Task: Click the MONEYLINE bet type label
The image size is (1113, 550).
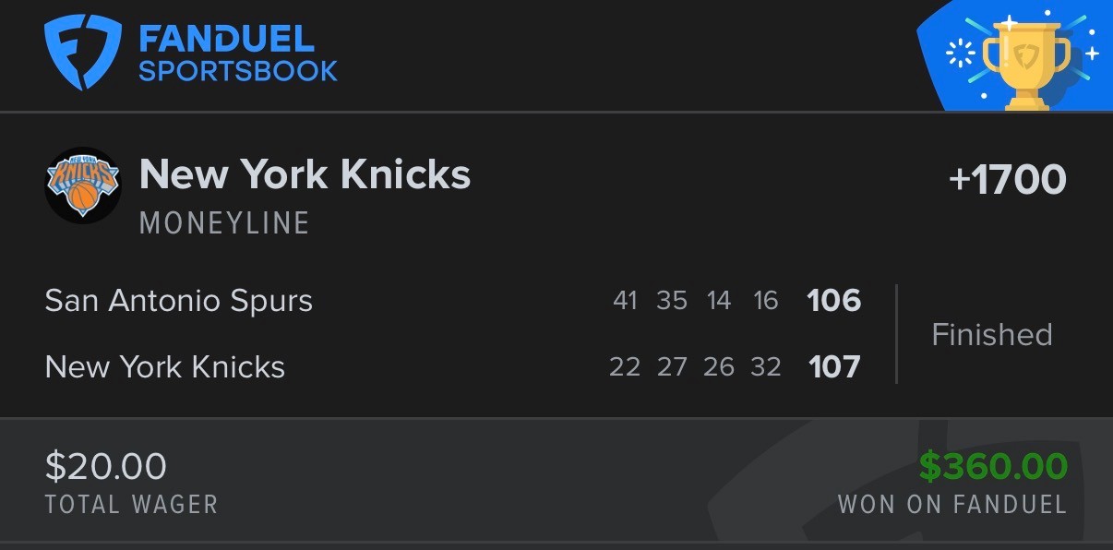Action: click(224, 223)
